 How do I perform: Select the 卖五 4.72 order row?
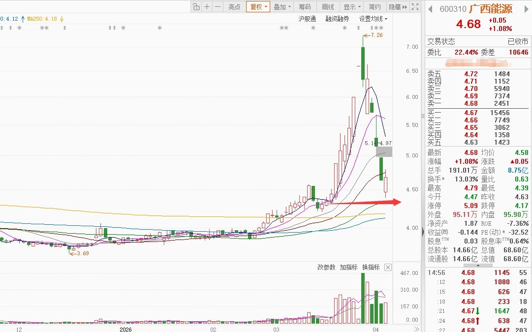477,74
